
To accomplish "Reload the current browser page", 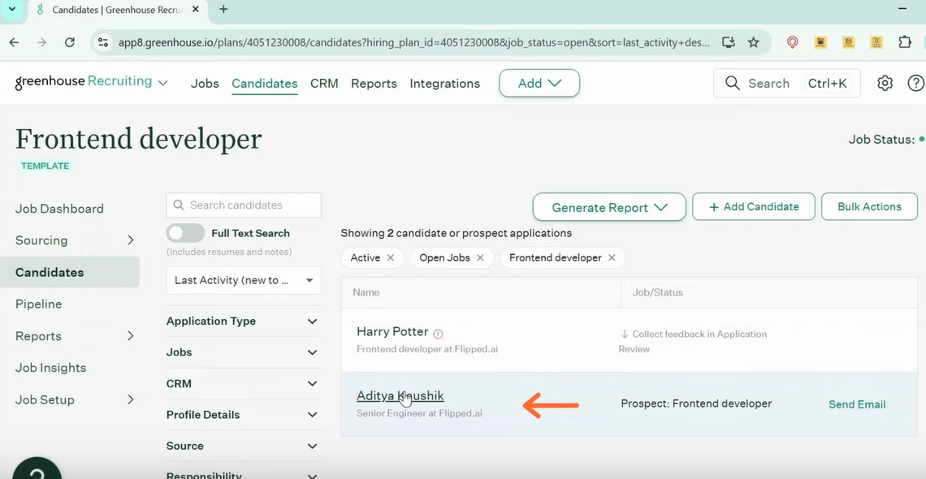I will (70, 42).
